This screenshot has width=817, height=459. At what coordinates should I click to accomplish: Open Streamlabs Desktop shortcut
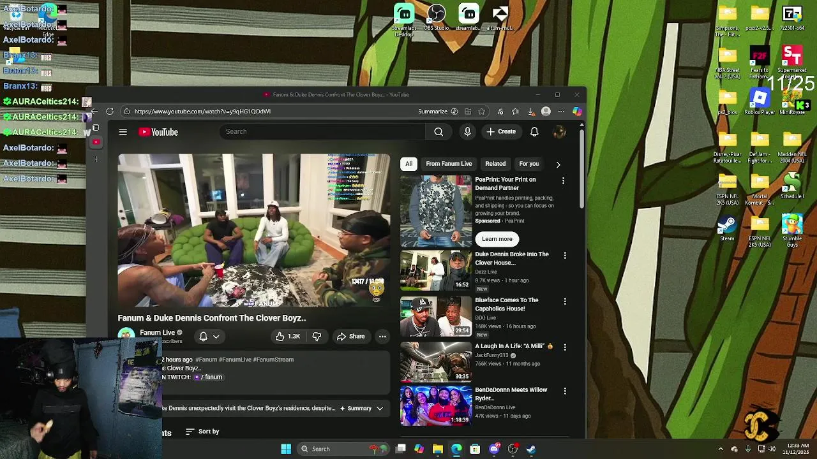coord(404,20)
